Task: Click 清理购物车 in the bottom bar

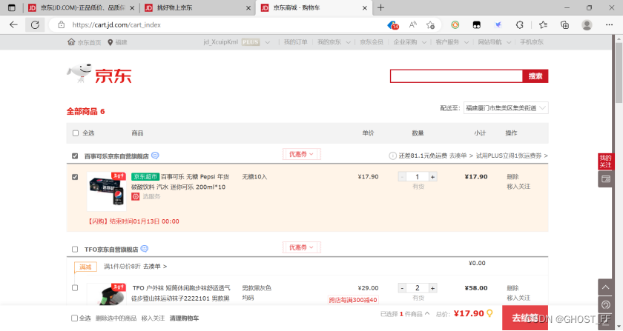Action: click(184, 318)
